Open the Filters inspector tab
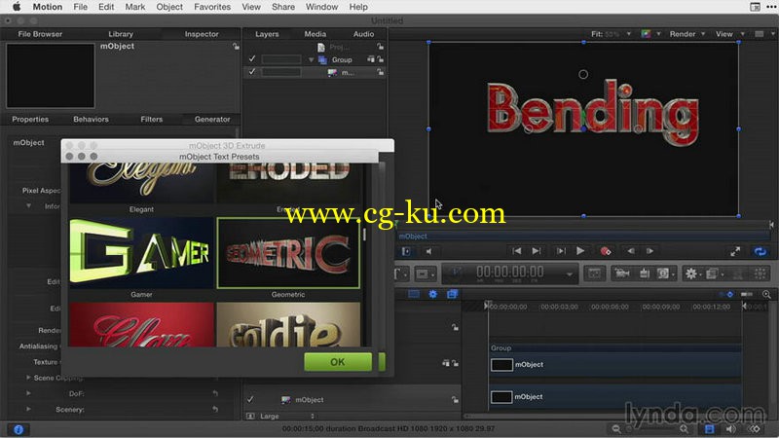779x438 pixels. point(152,119)
